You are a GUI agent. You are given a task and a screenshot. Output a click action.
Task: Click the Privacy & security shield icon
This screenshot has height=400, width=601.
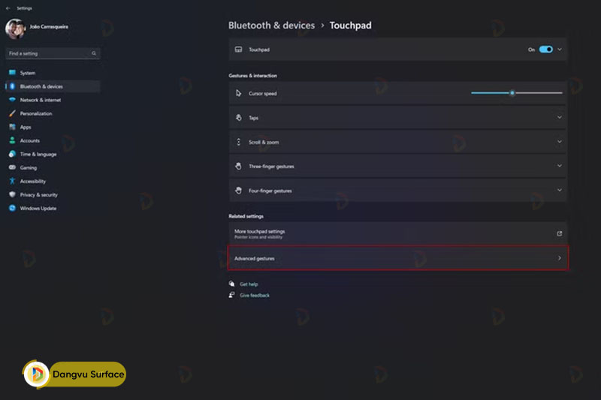point(12,195)
